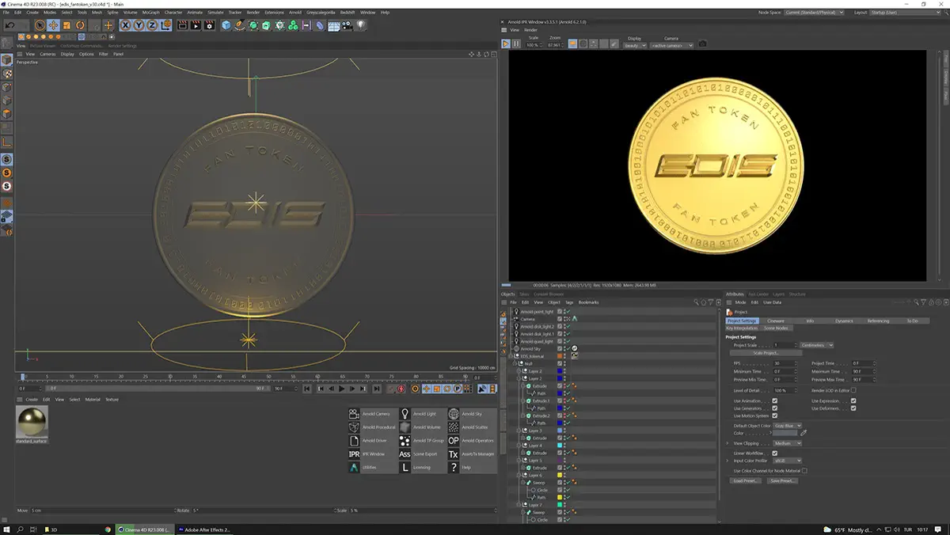Toggle Y axis lock
The height and width of the screenshot is (535, 950).
click(139, 25)
